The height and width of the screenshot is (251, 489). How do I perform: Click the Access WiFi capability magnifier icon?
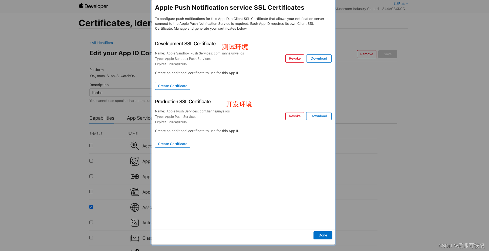pyautogui.click(x=134, y=146)
